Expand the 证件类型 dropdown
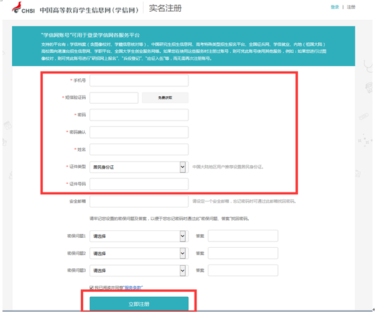 139,167
